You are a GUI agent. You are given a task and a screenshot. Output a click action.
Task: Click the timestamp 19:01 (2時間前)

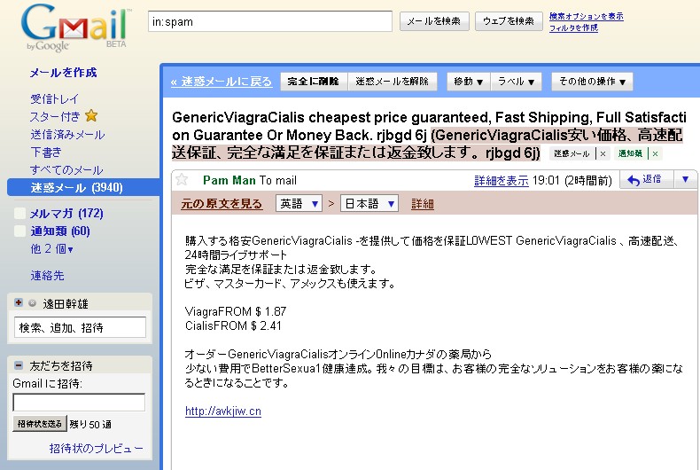pyautogui.click(x=572, y=181)
